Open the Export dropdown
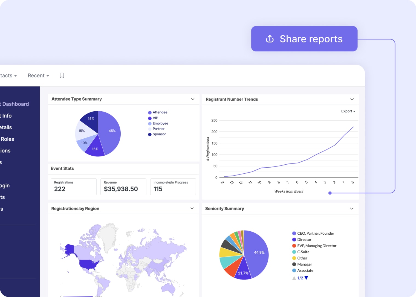This screenshot has width=416, height=297. pos(348,111)
